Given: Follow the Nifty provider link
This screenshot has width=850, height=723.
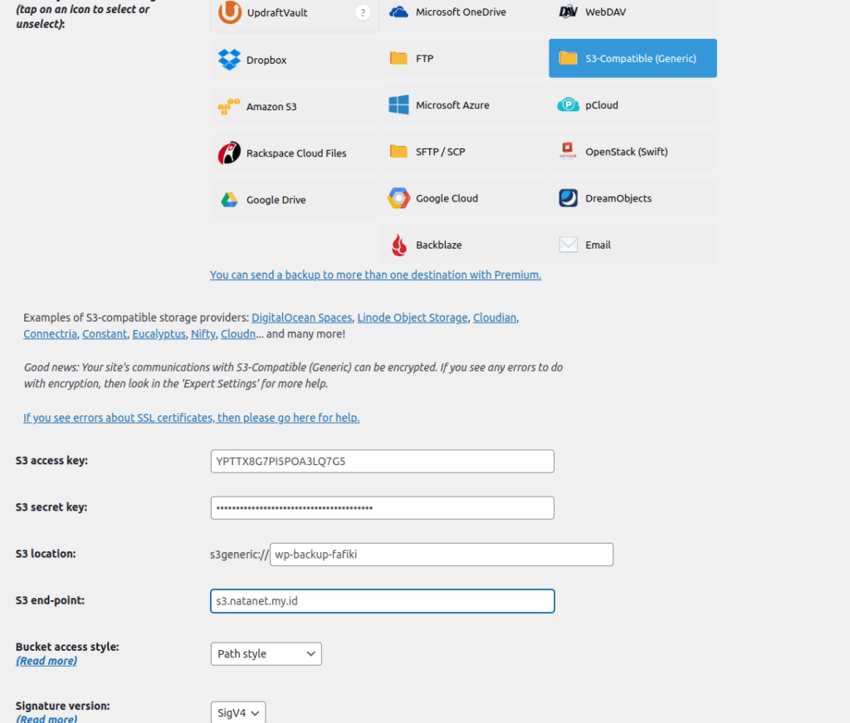Looking at the screenshot, I should click(203, 334).
